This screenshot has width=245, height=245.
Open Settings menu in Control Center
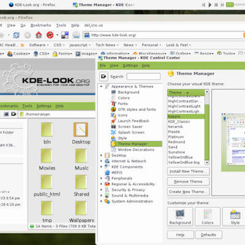coord(130,66)
